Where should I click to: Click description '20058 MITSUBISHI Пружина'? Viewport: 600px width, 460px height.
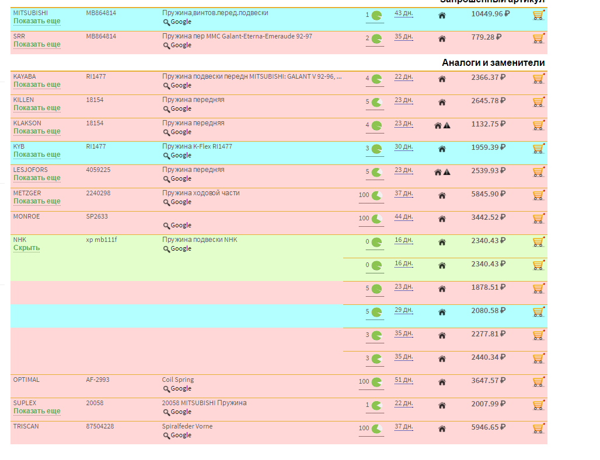click(x=204, y=403)
